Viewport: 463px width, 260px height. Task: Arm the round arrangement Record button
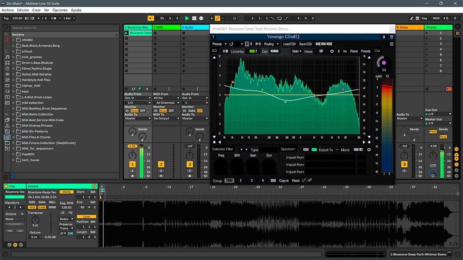pyautogui.click(x=201, y=18)
